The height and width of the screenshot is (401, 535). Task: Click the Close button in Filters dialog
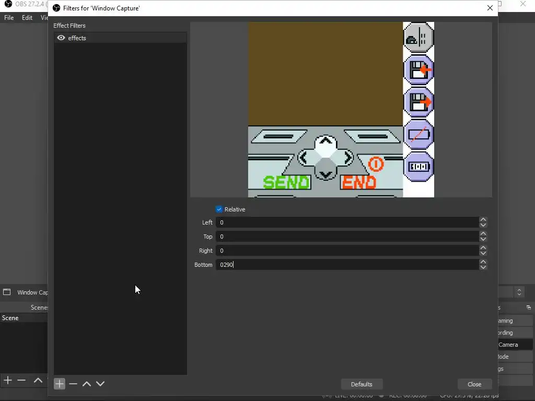tap(474, 384)
